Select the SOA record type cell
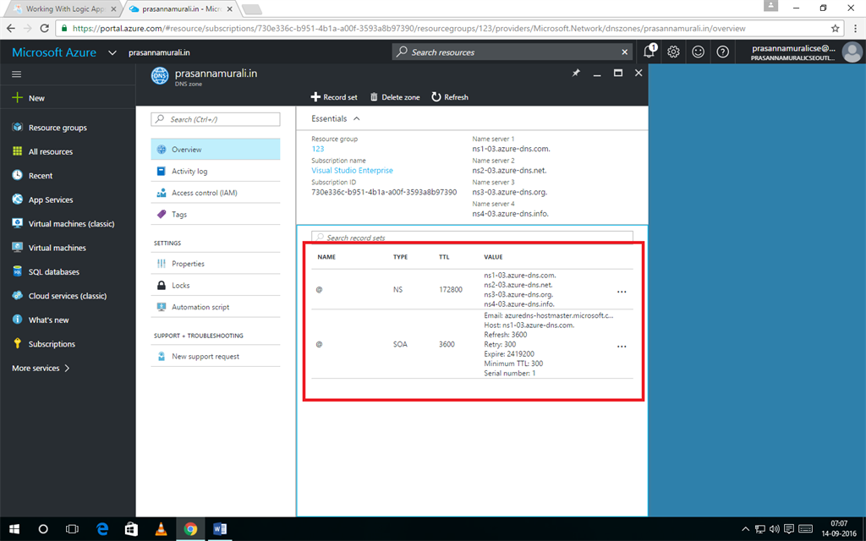 (400, 344)
